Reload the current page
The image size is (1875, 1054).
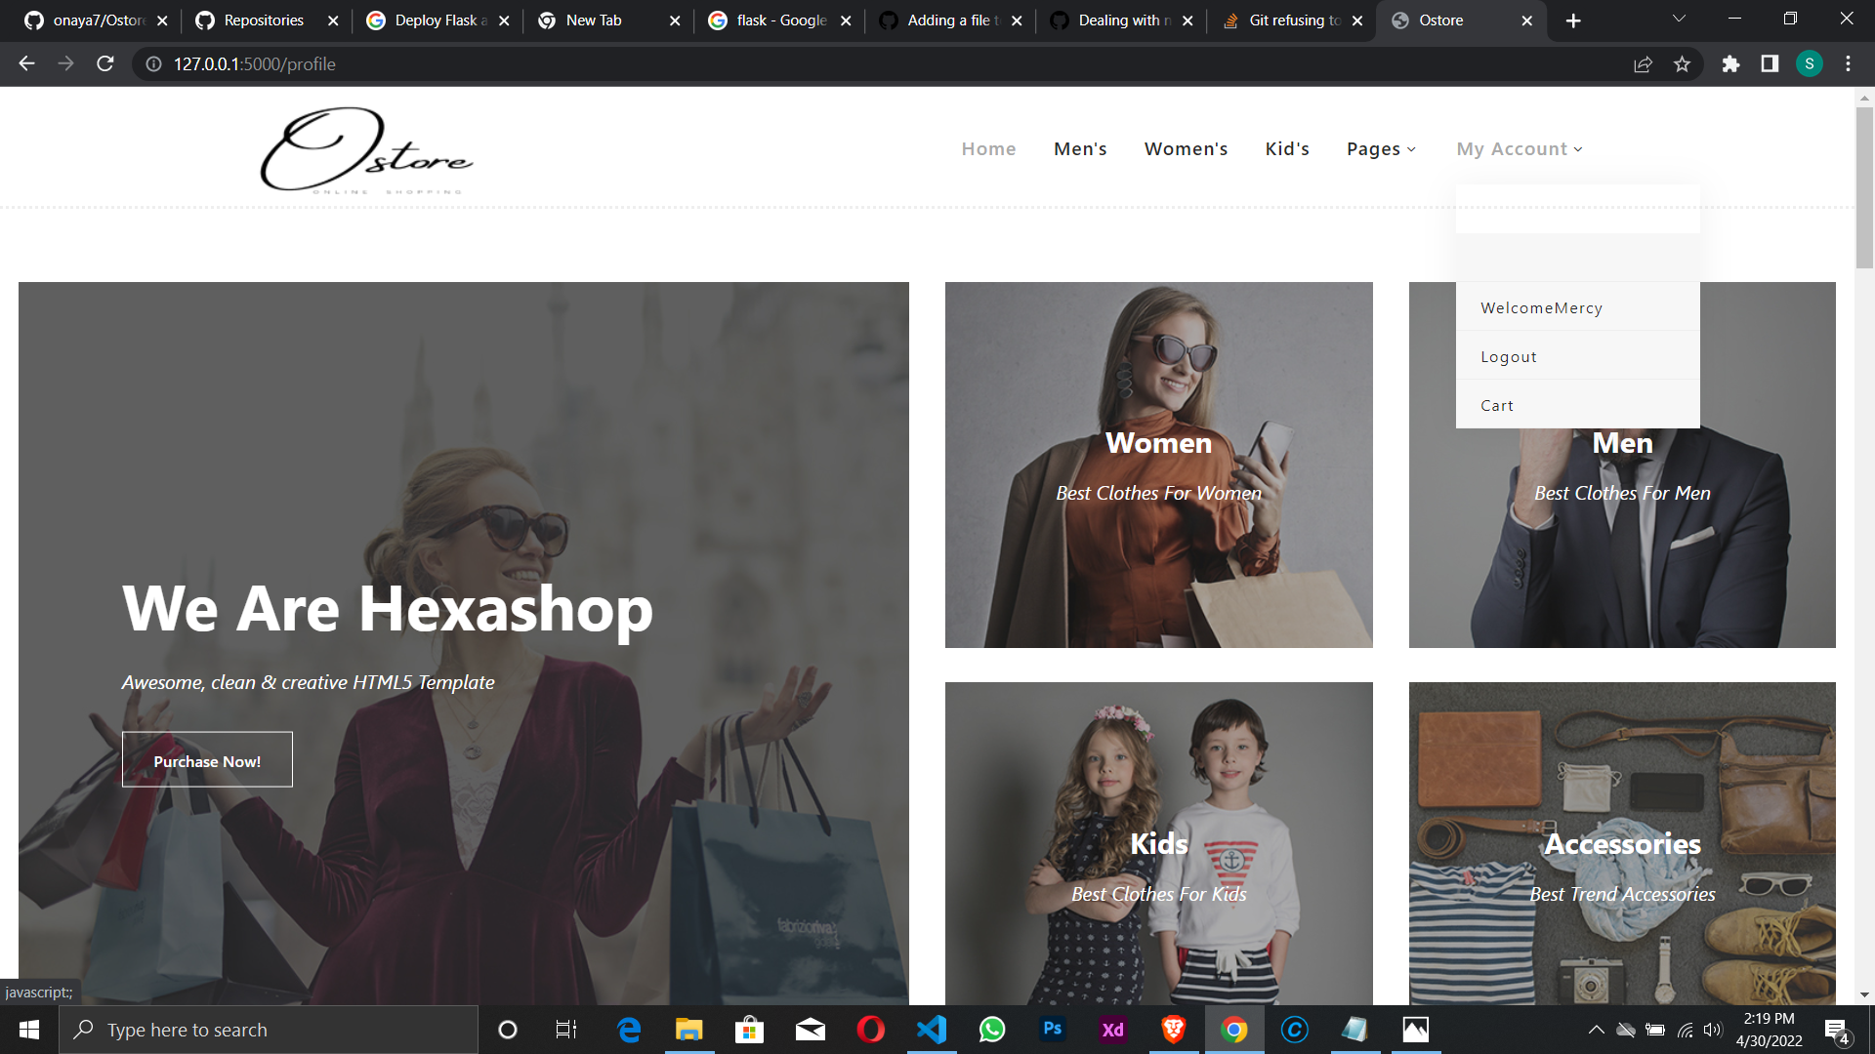[104, 64]
